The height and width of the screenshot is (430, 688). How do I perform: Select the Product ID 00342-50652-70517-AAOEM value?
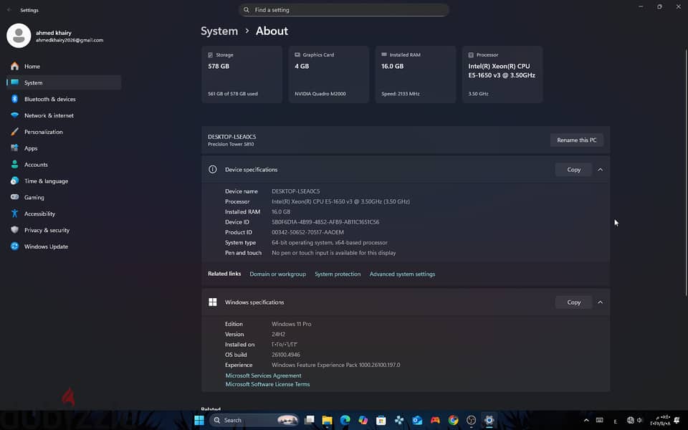pyautogui.click(x=307, y=232)
